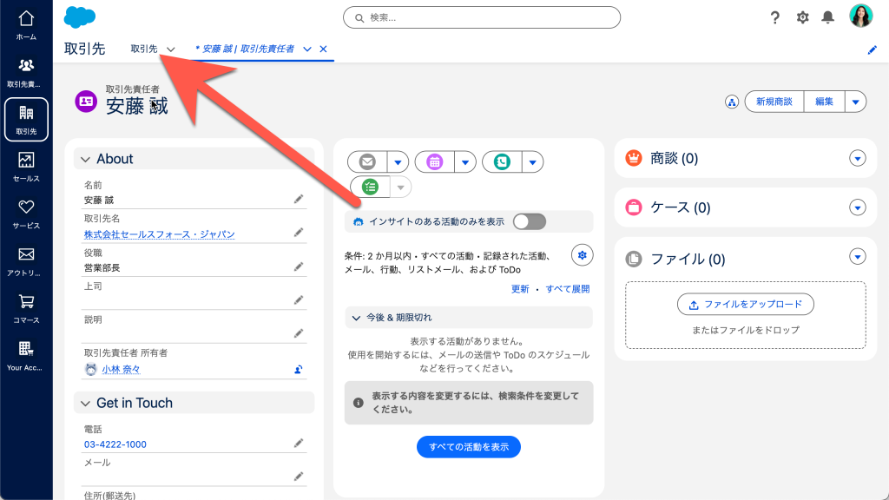This screenshot has height=500, width=889.
Task: Open the activity filter settings gear
Action: tap(582, 255)
